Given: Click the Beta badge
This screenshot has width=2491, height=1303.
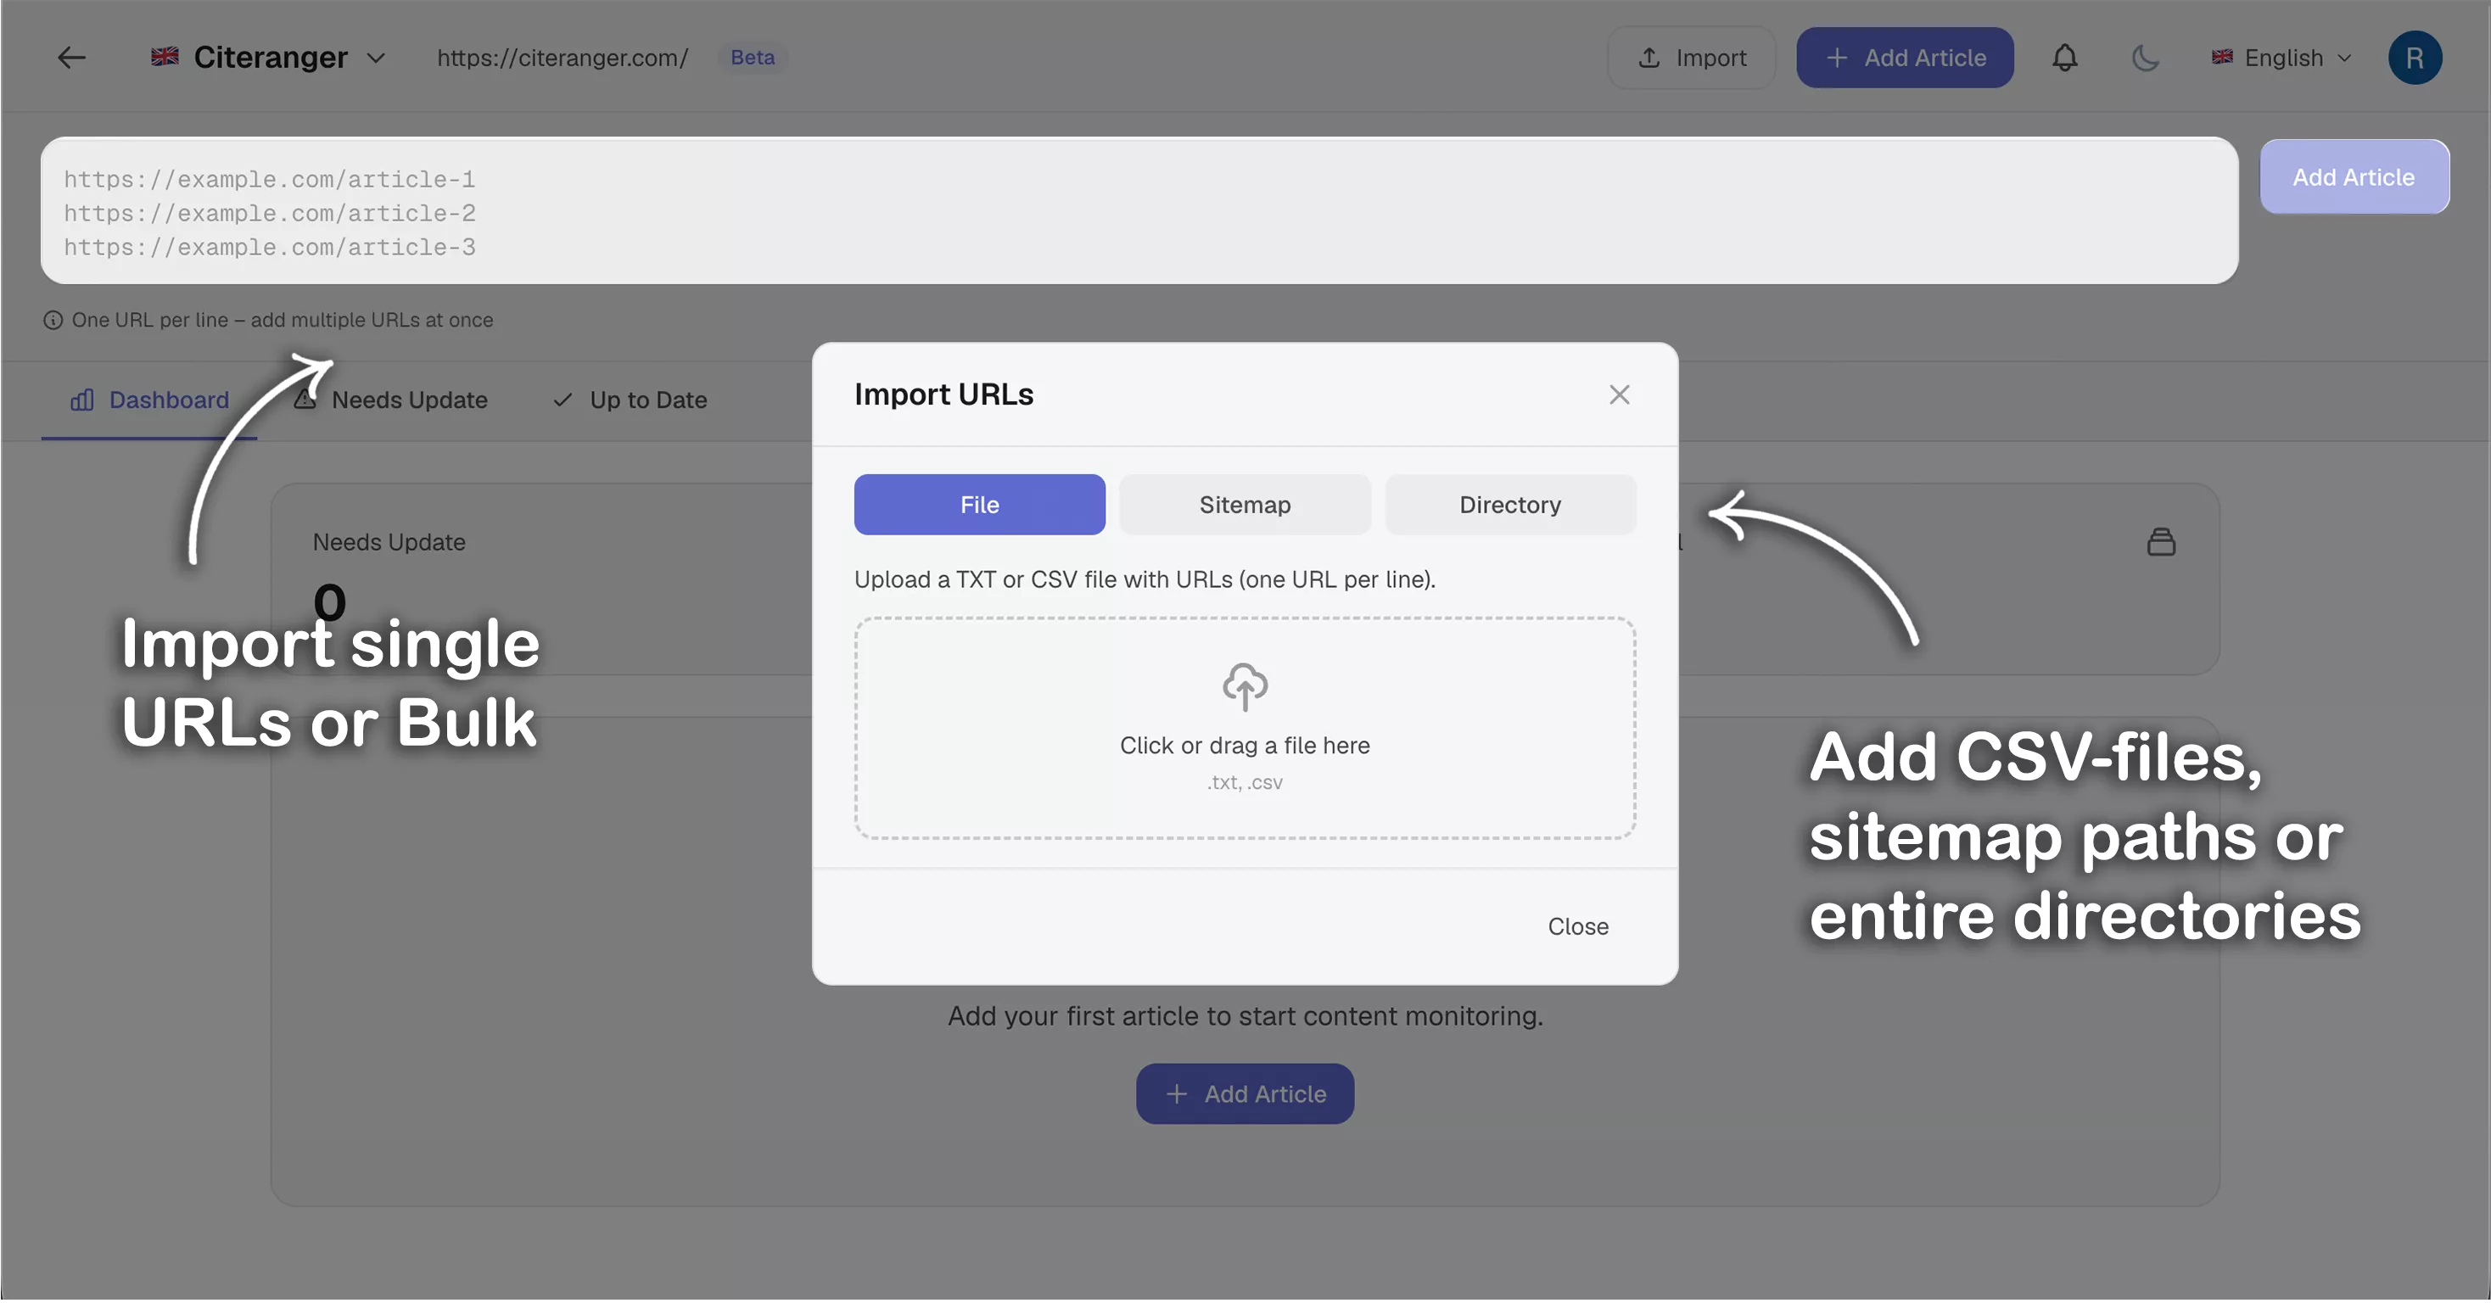Looking at the screenshot, I should (x=753, y=58).
